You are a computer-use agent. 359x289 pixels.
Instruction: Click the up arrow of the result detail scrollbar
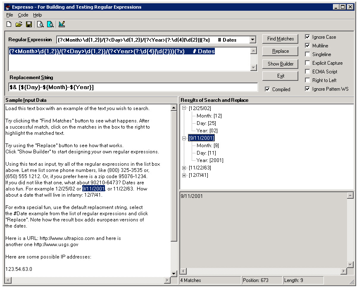(x=350, y=195)
